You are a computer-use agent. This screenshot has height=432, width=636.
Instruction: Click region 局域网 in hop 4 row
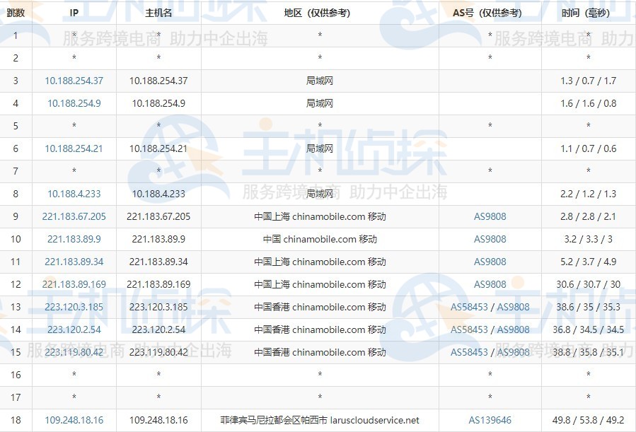pos(320,103)
